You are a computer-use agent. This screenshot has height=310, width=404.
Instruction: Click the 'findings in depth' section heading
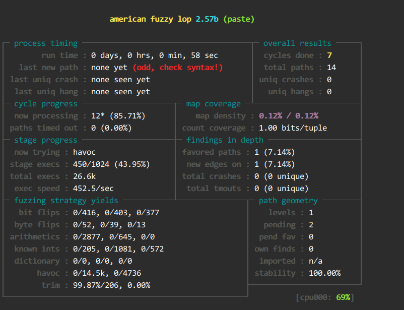tap(225, 140)
